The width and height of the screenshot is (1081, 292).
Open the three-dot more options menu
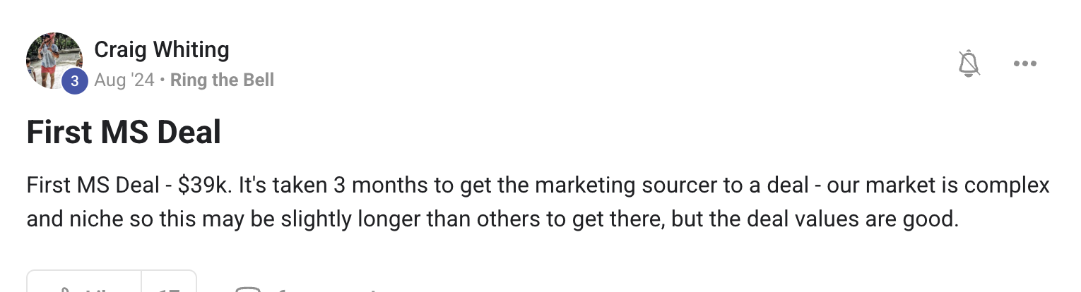coord(1024,63)
